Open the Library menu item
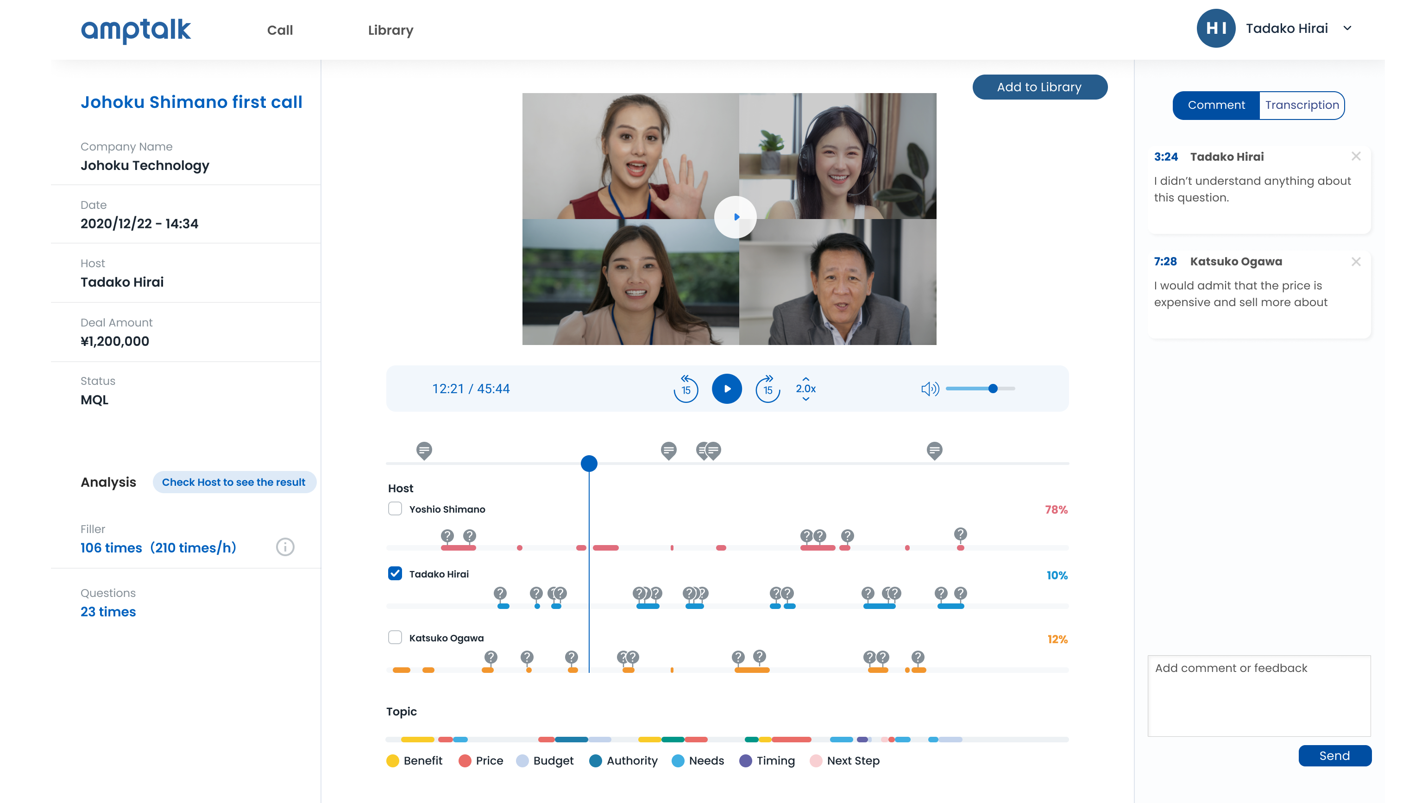1428x803 pixels. point(390,30)
